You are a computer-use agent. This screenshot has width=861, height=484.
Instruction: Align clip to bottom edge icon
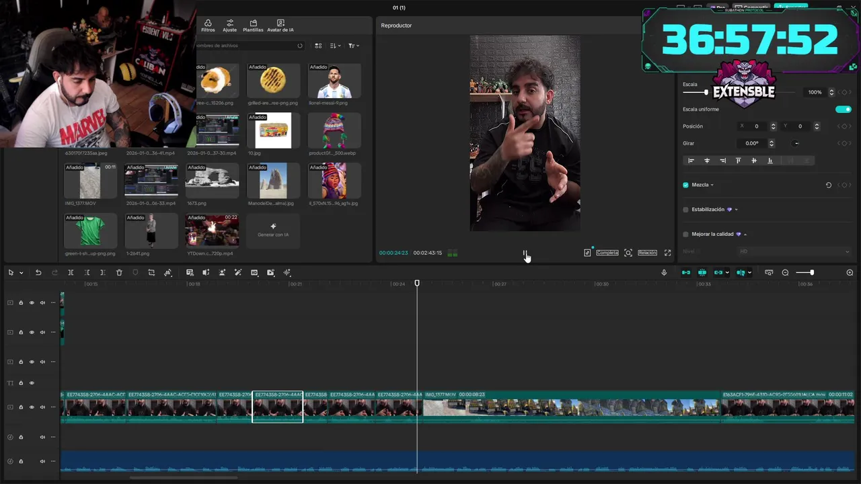(770, 161)
